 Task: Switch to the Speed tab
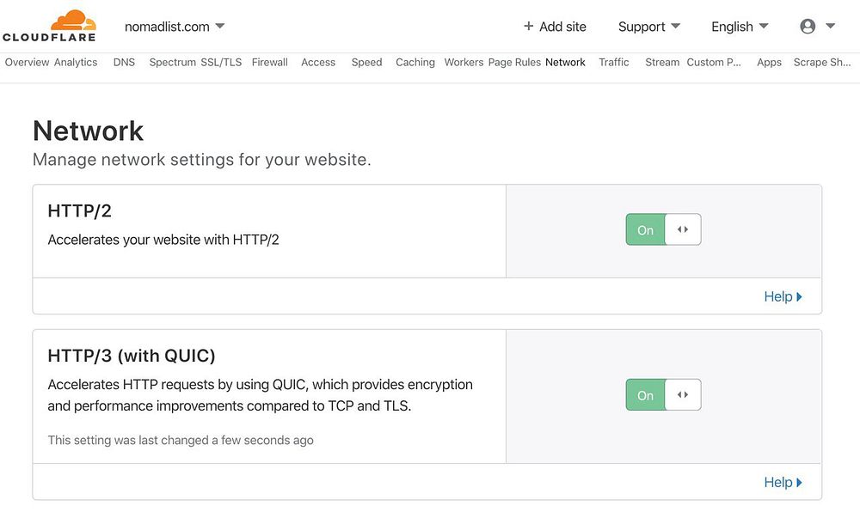[366, 62]
